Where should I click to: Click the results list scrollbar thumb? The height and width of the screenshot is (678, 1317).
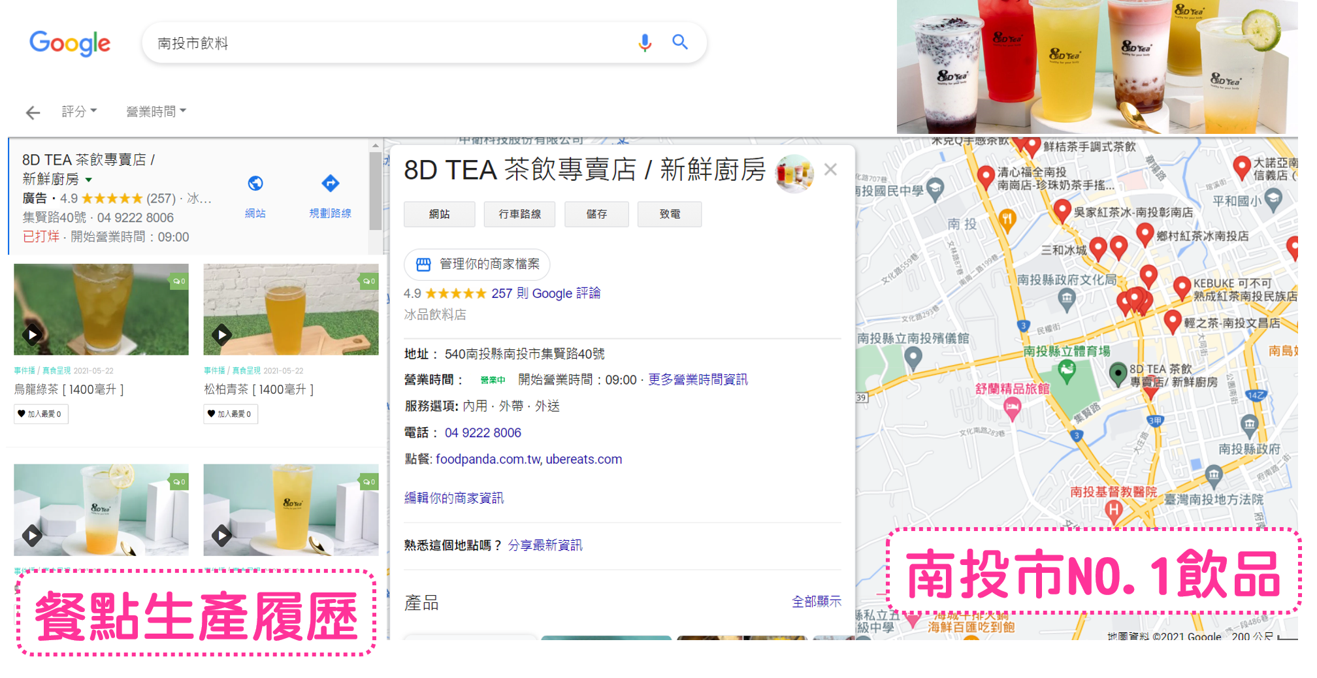pyautogui.click(x=375, y=191)
